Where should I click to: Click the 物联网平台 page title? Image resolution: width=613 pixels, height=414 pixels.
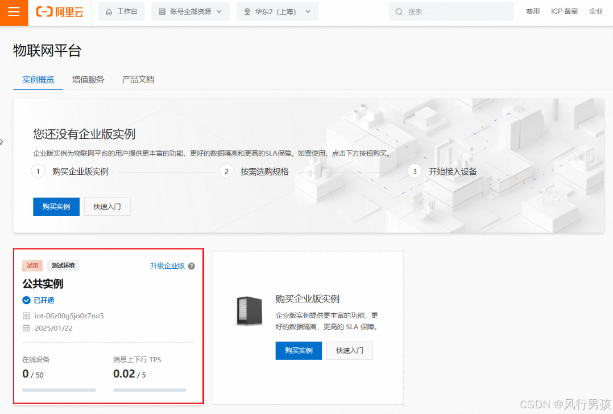(47, 51)
